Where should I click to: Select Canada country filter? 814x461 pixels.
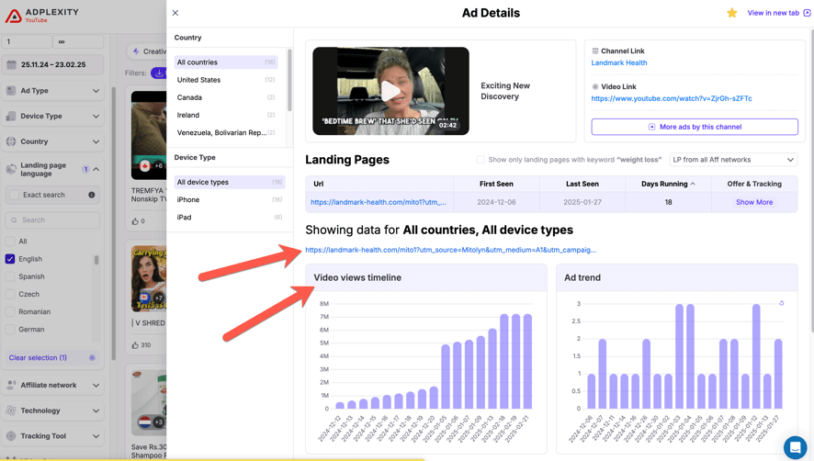(226, 97)
